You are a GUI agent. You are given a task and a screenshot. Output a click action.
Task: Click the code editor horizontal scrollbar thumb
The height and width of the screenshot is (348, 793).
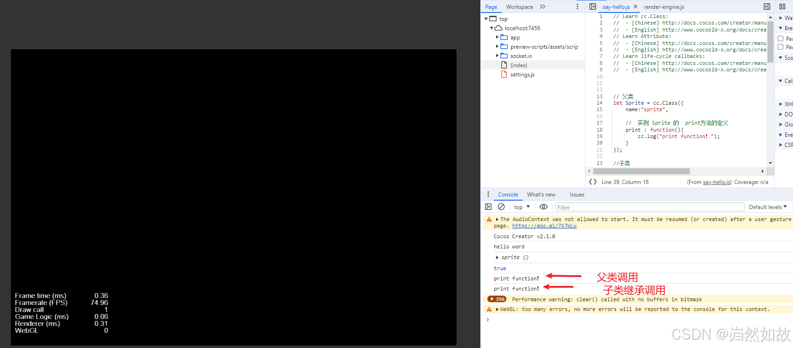641,171
